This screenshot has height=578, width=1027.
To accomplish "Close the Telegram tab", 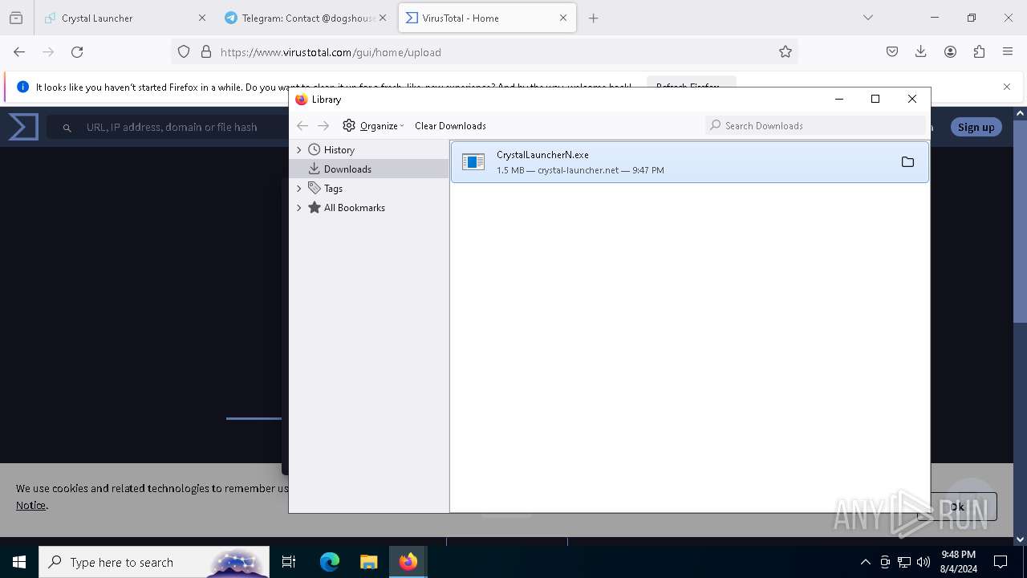I will click(x=383, y=18).
